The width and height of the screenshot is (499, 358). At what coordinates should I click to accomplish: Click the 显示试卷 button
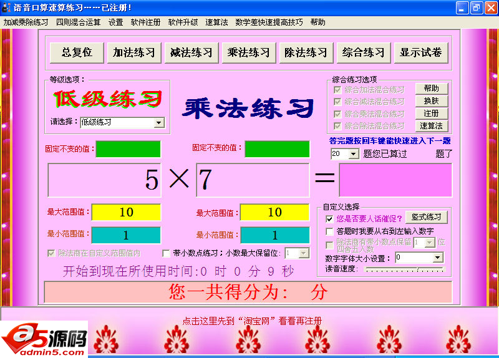[x=420, y=52]
